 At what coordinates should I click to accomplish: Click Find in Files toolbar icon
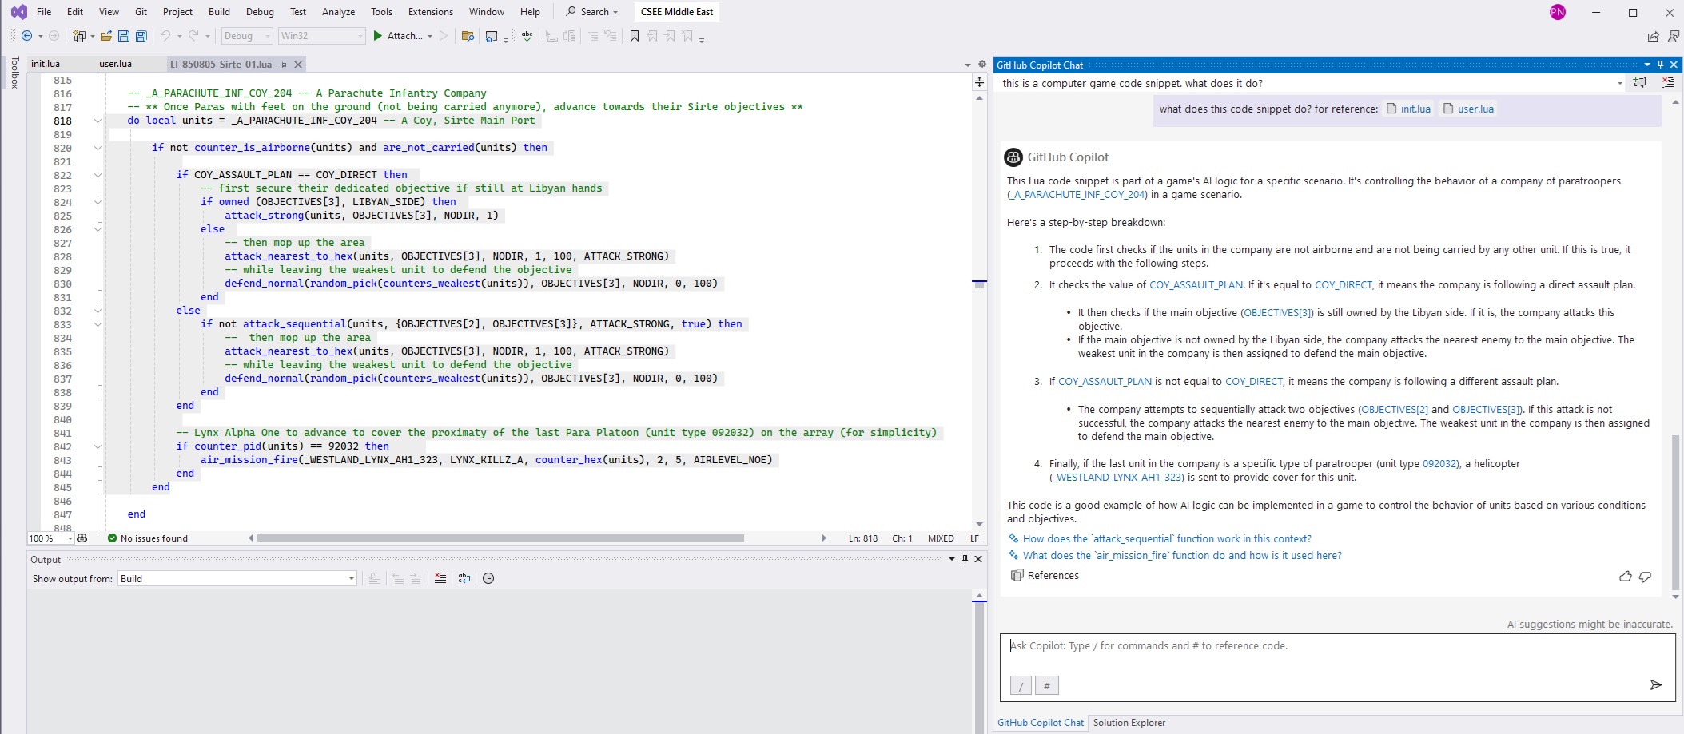click(468, 36)
